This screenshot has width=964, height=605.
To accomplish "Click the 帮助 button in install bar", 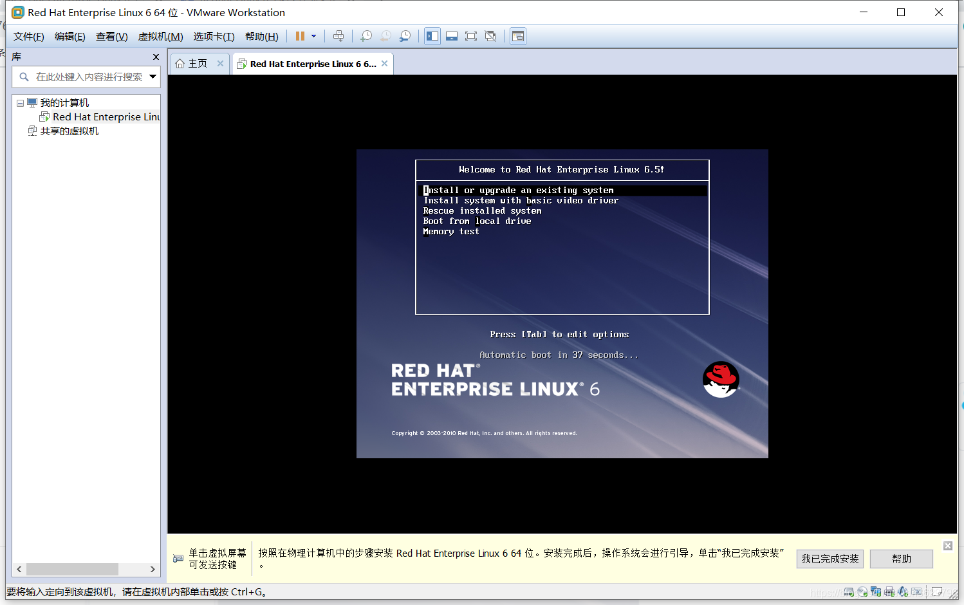I will pyautogui.click(x=902, y=559).
